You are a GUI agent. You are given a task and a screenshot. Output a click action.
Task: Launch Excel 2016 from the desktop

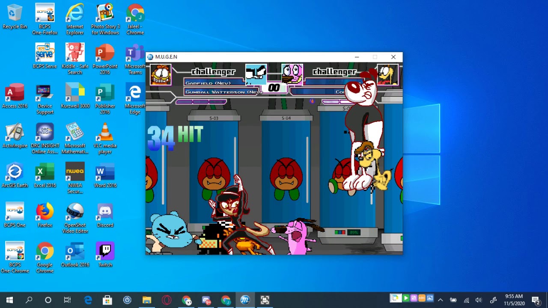tap(45, 175)
